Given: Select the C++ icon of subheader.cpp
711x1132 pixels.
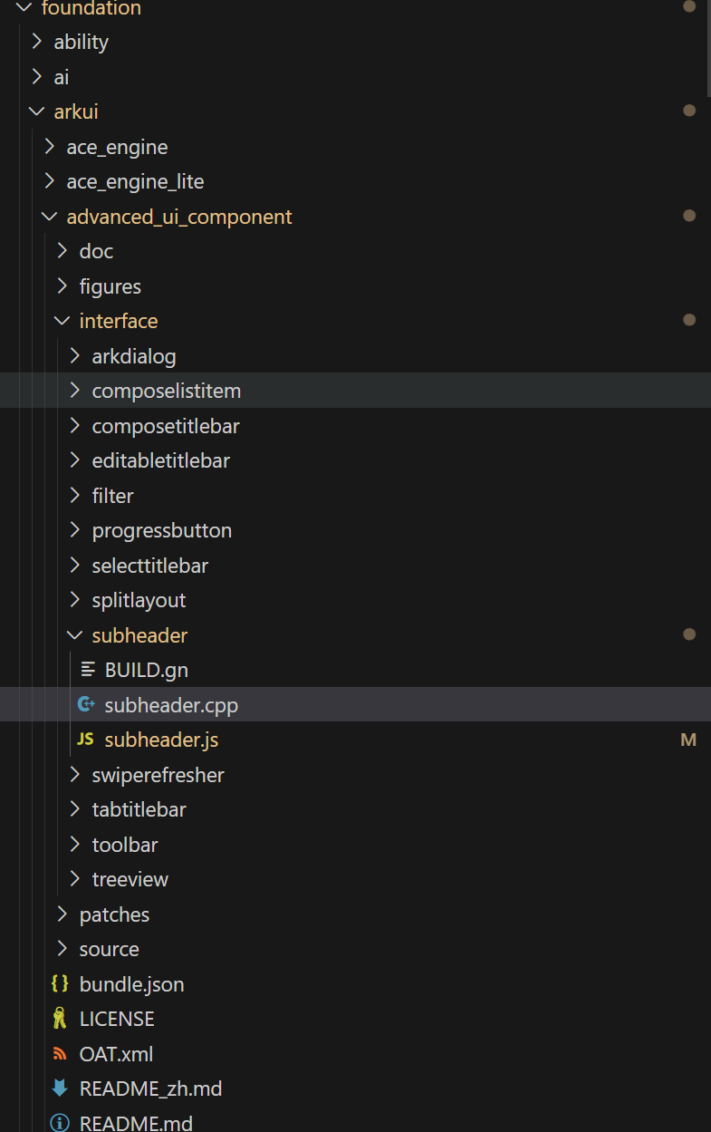Looking at the screenshot, I should coord(87,704).
